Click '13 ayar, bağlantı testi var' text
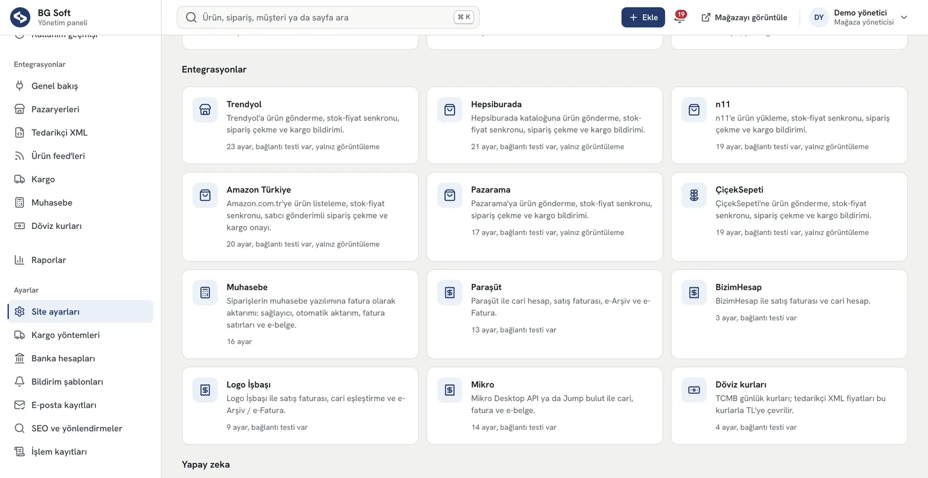 click(x=514, y=330)
